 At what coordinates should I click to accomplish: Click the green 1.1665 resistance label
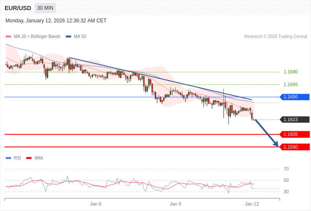tap(290, 85)
